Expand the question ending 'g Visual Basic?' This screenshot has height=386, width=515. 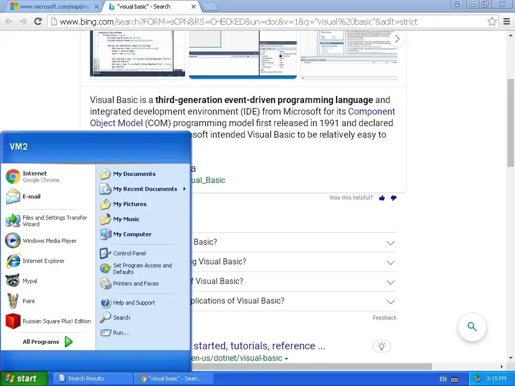(390, 263)
